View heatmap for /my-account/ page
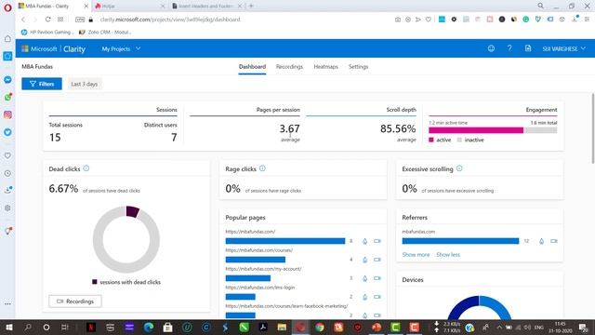 pyautogui.click(x=364, y=278)
